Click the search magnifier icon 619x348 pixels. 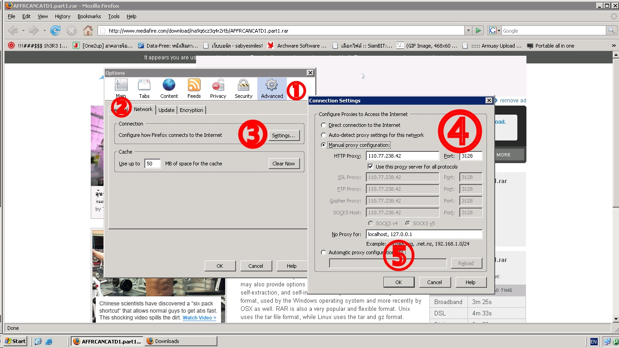coord(612,31)
